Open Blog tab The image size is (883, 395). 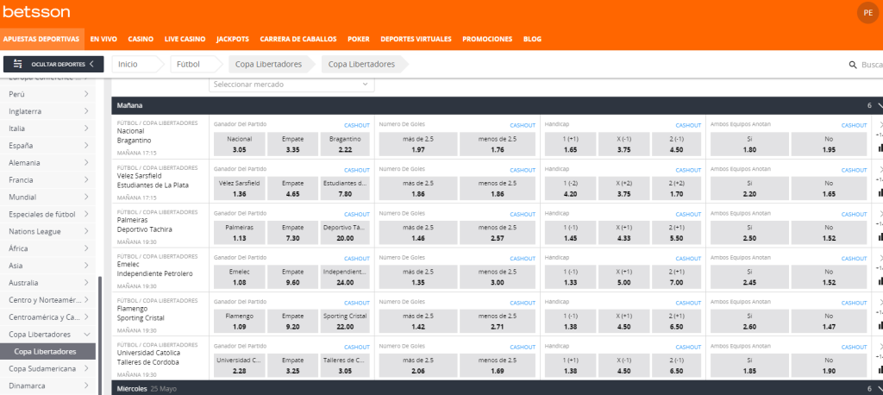[532, 40]
